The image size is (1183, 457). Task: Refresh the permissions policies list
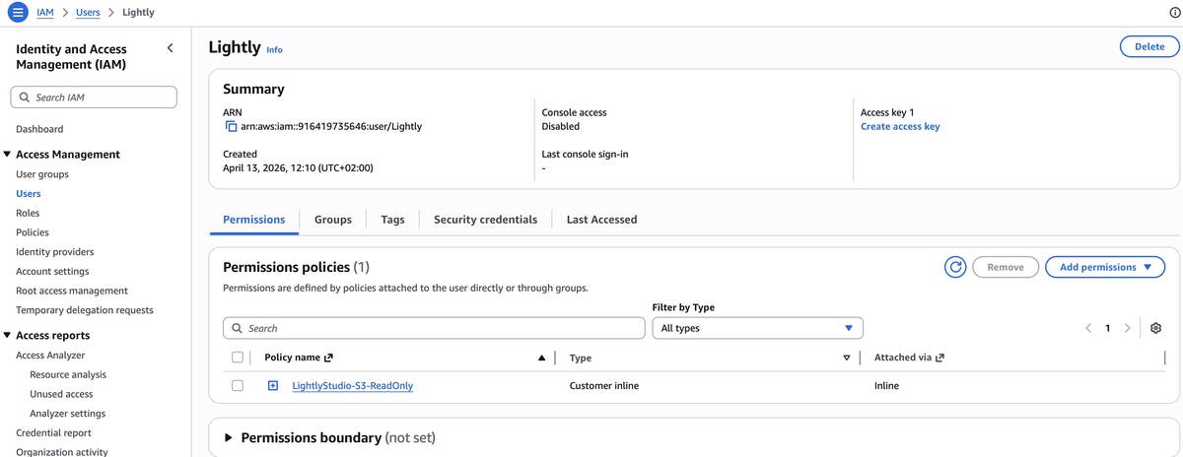954,267
